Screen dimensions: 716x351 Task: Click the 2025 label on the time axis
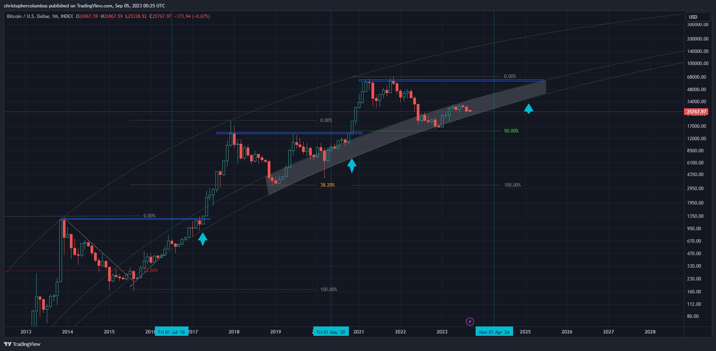point(525,332)
